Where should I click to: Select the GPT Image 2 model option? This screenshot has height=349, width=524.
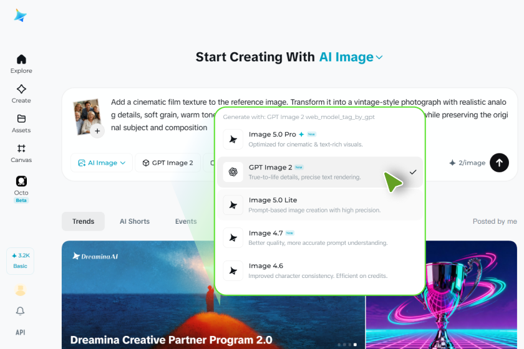coord(320,172)
